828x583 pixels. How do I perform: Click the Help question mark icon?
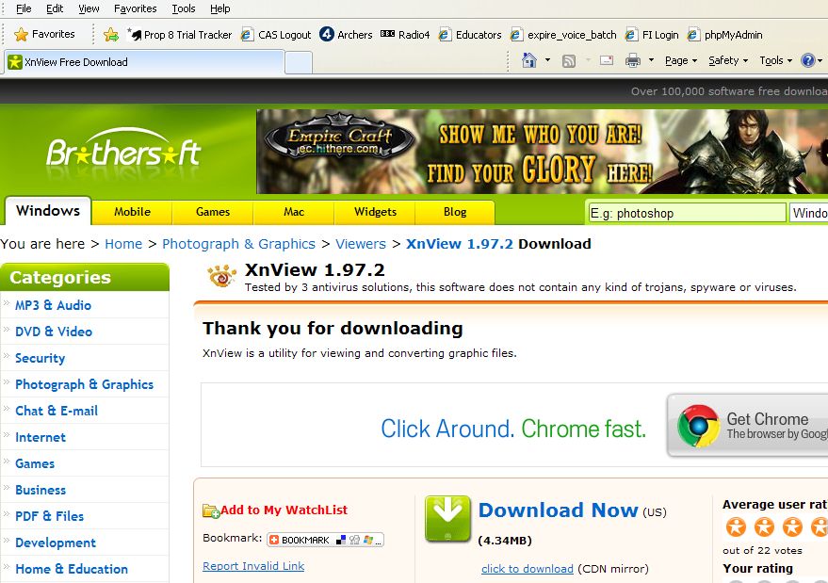pyautogui.click(x=808, y=60)
